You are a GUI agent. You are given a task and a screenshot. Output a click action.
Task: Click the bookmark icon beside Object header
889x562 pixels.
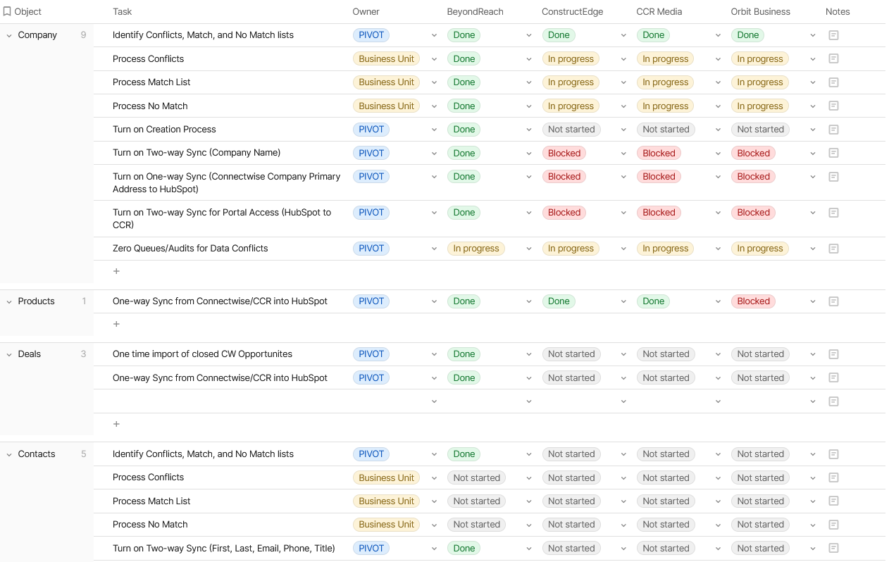7,11
